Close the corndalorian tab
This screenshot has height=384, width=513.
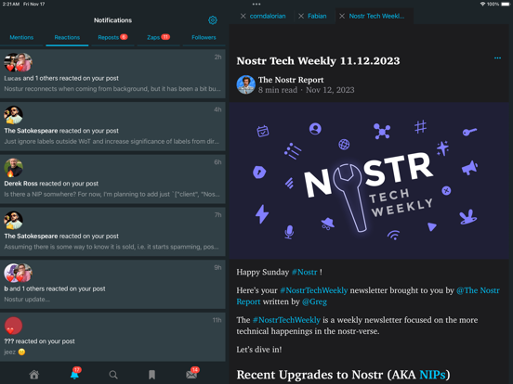pos(243,16)
